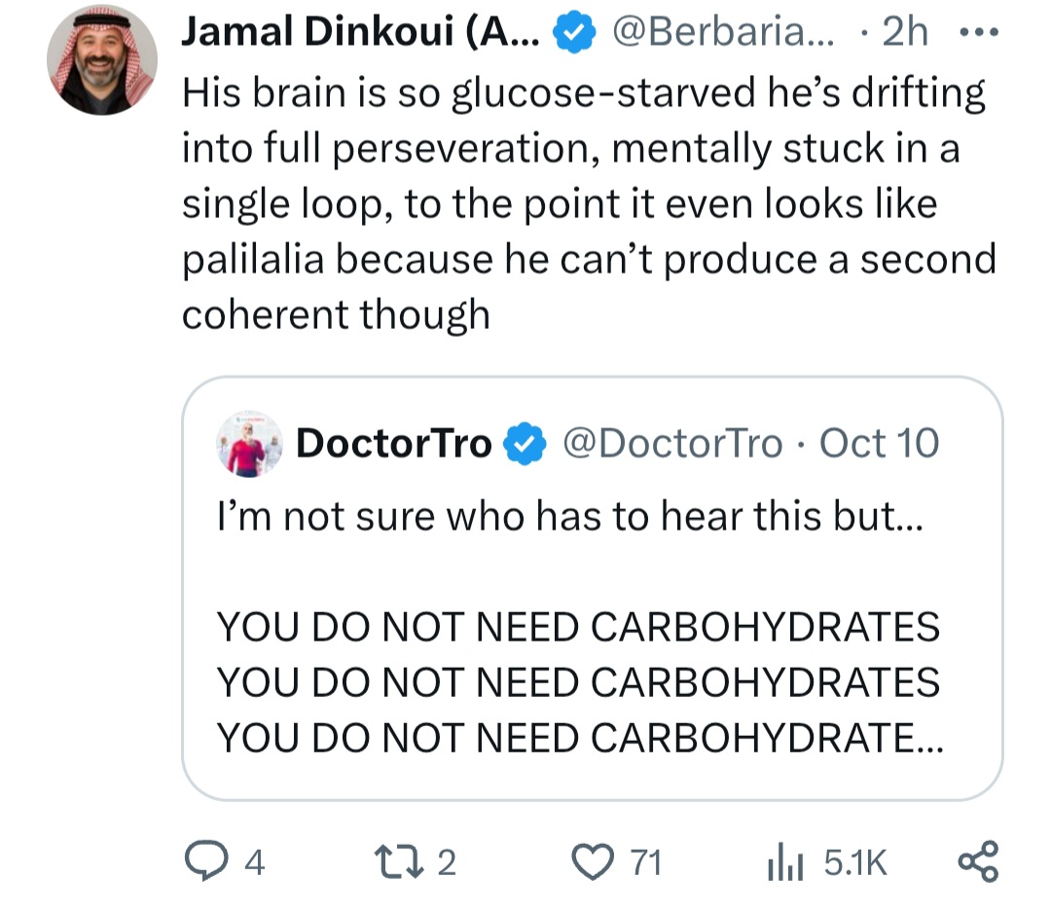Image resolution: width=1051 pixels, height=911 pixels.
Task: Click the glucose-starved tweet text
Action: [584, 204]
